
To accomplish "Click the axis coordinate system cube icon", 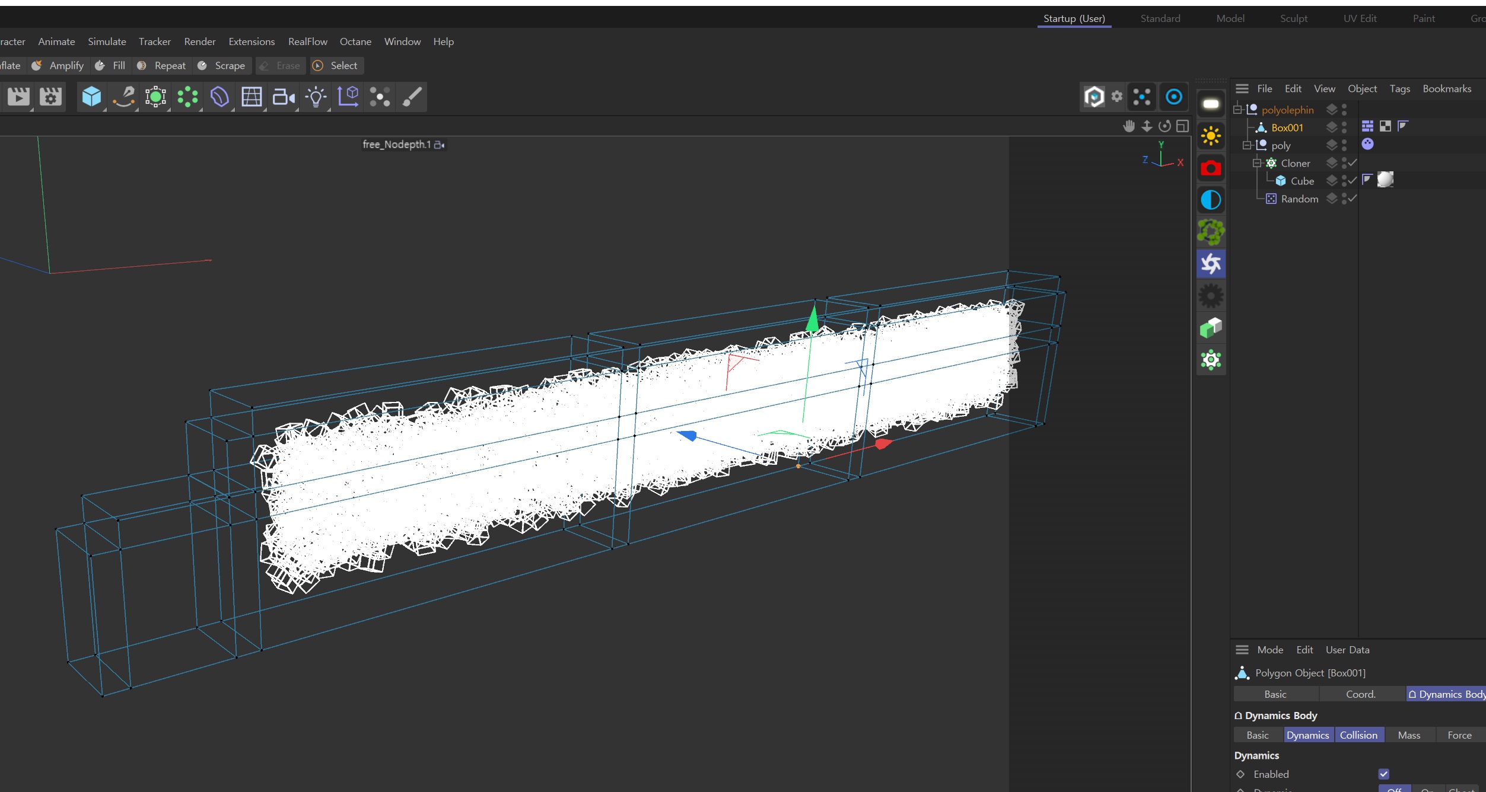I will [348, 97].
